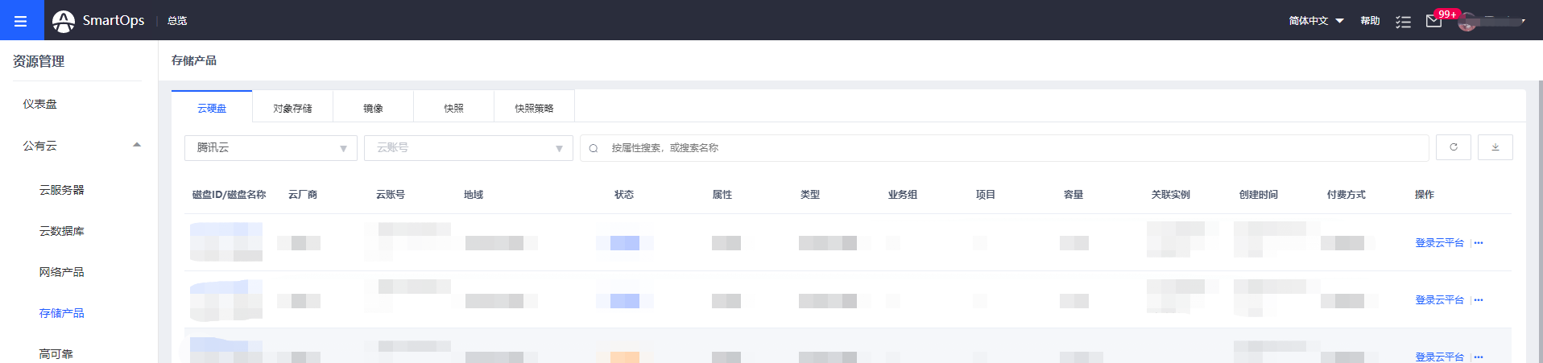Switch to the 快照 tab

click(x=453, y=108)
